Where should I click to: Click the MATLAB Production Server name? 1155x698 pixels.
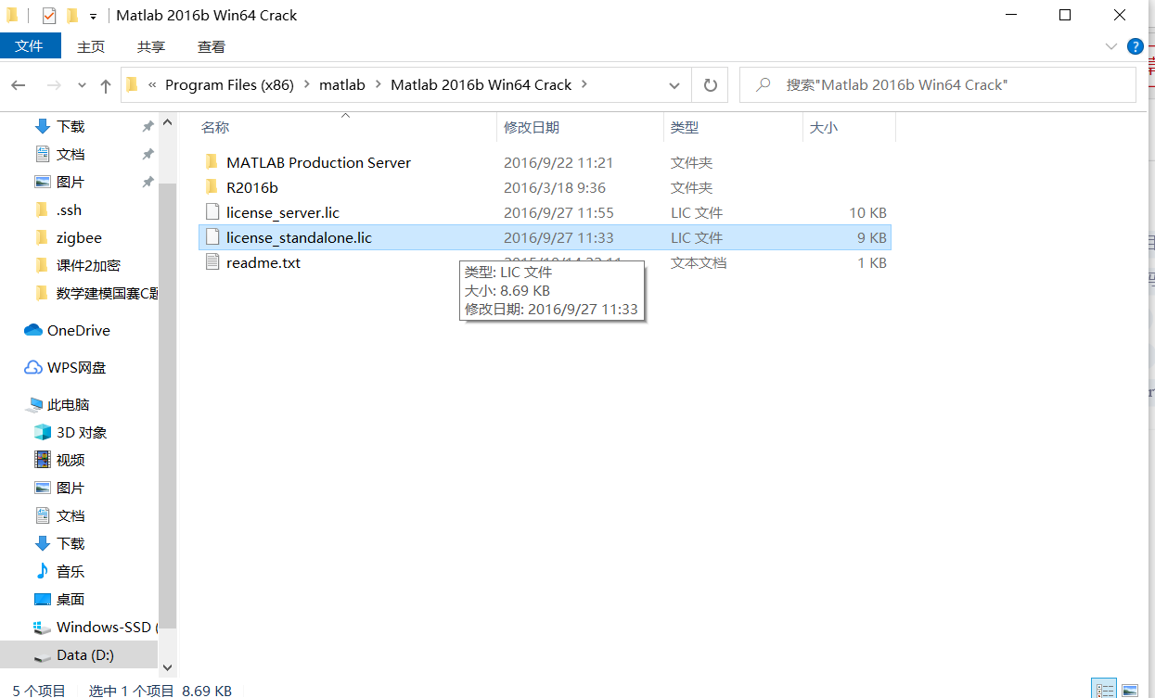tap(318, 162)
